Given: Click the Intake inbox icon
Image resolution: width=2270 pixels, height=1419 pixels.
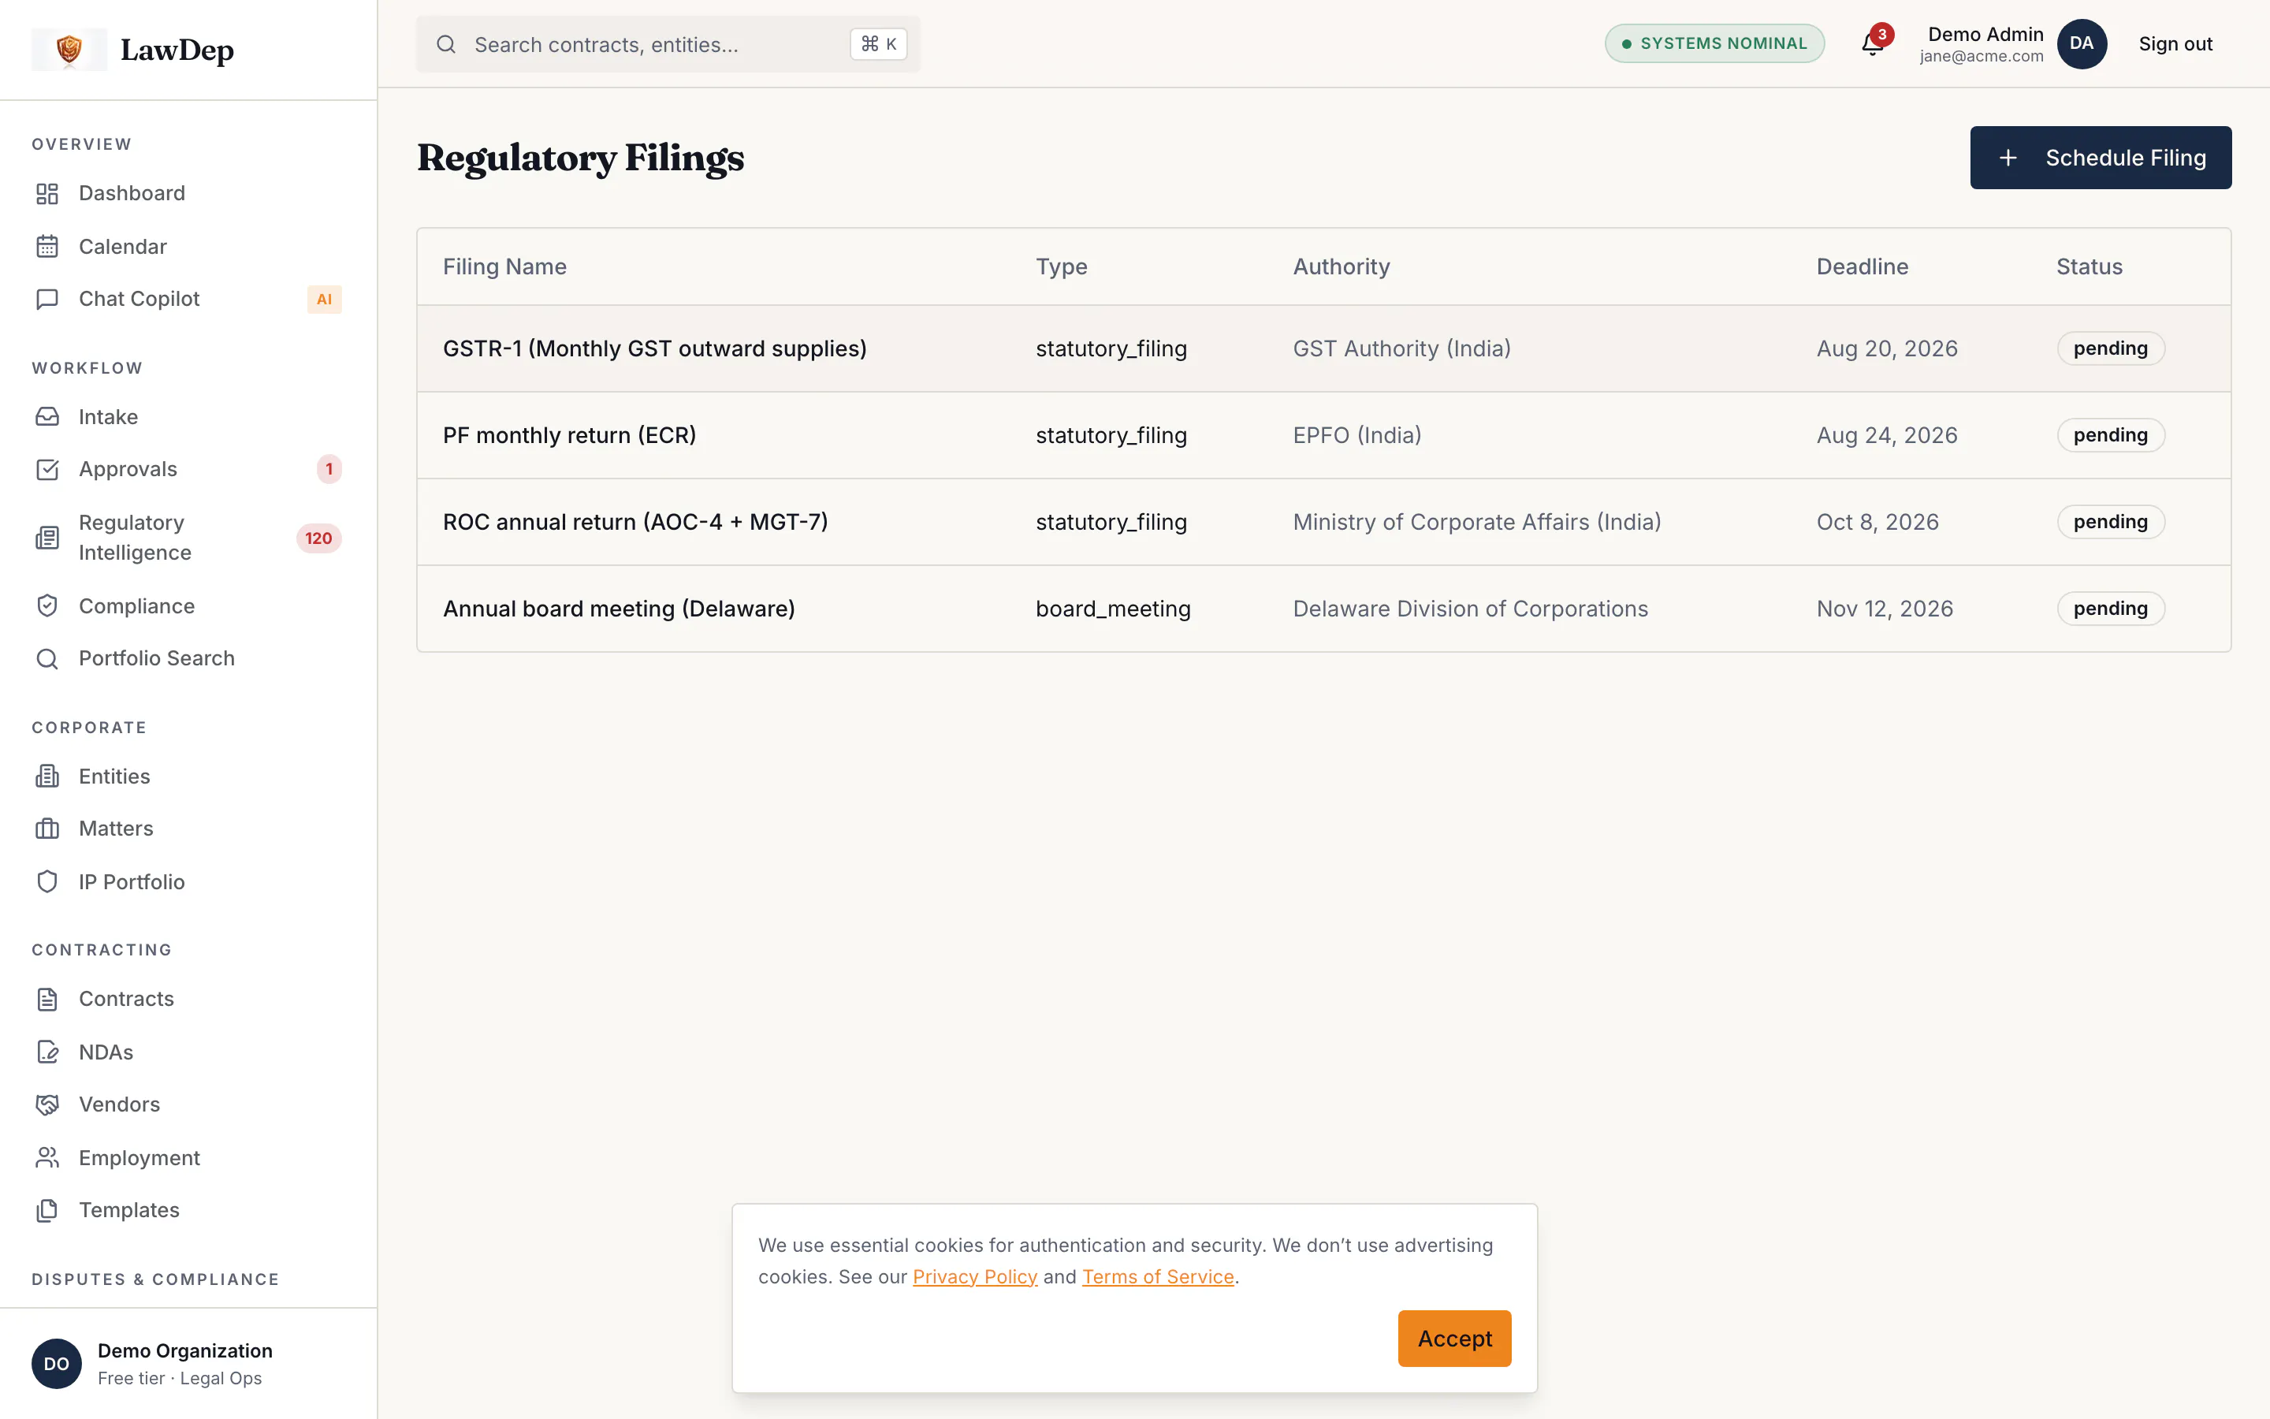Looking at the screenshot, I should (47, 417).
